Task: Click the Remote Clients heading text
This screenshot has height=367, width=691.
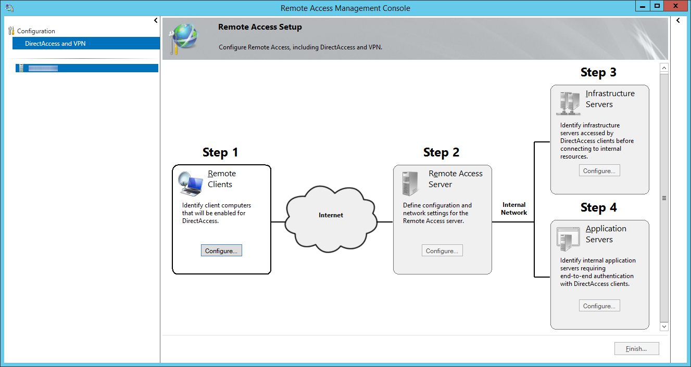Action: pos(222,179)
